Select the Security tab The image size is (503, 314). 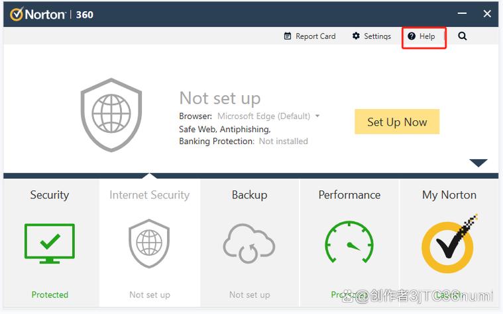click(x=50, y=195)
